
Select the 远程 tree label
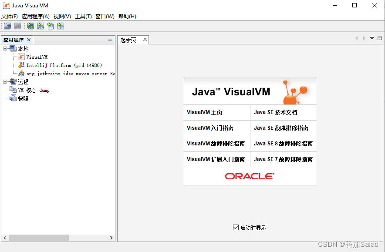tap(24, 82)
